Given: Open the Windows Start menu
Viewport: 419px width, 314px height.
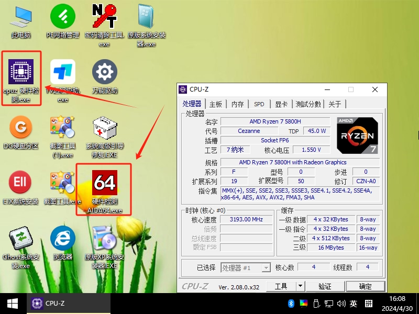Looking at the screenshot, I should [13, 304].
